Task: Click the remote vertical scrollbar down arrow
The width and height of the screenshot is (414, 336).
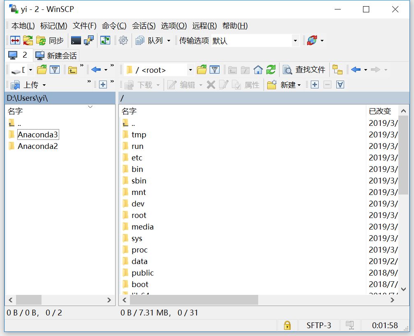Action: pos(403,289)
